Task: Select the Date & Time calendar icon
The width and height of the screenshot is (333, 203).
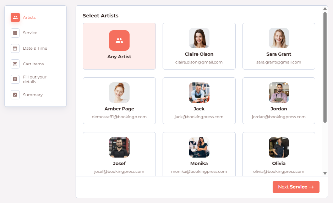Action: point(15,48)
